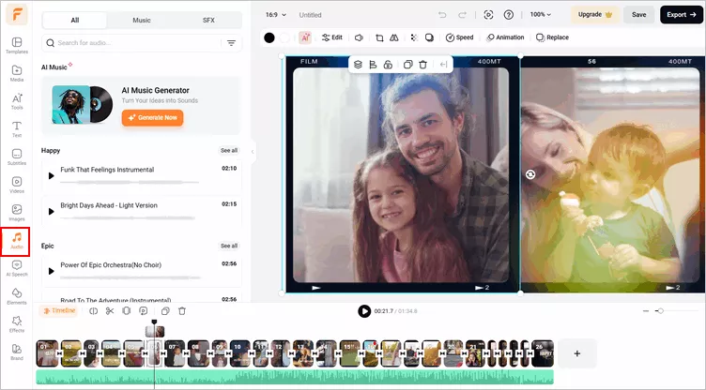
Task: Play Funk That Feelings Instrumental track
Action: point(51,176)
